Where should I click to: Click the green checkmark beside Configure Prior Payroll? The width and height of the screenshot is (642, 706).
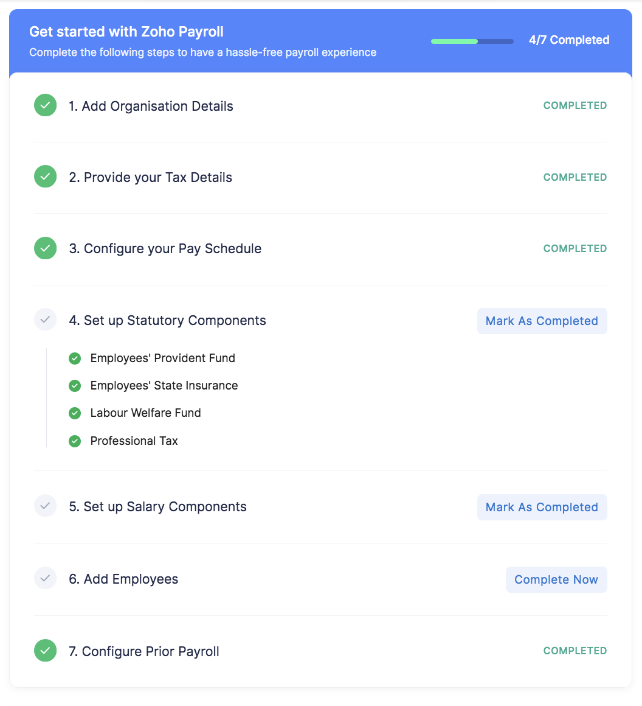click(x=45, y=651)
